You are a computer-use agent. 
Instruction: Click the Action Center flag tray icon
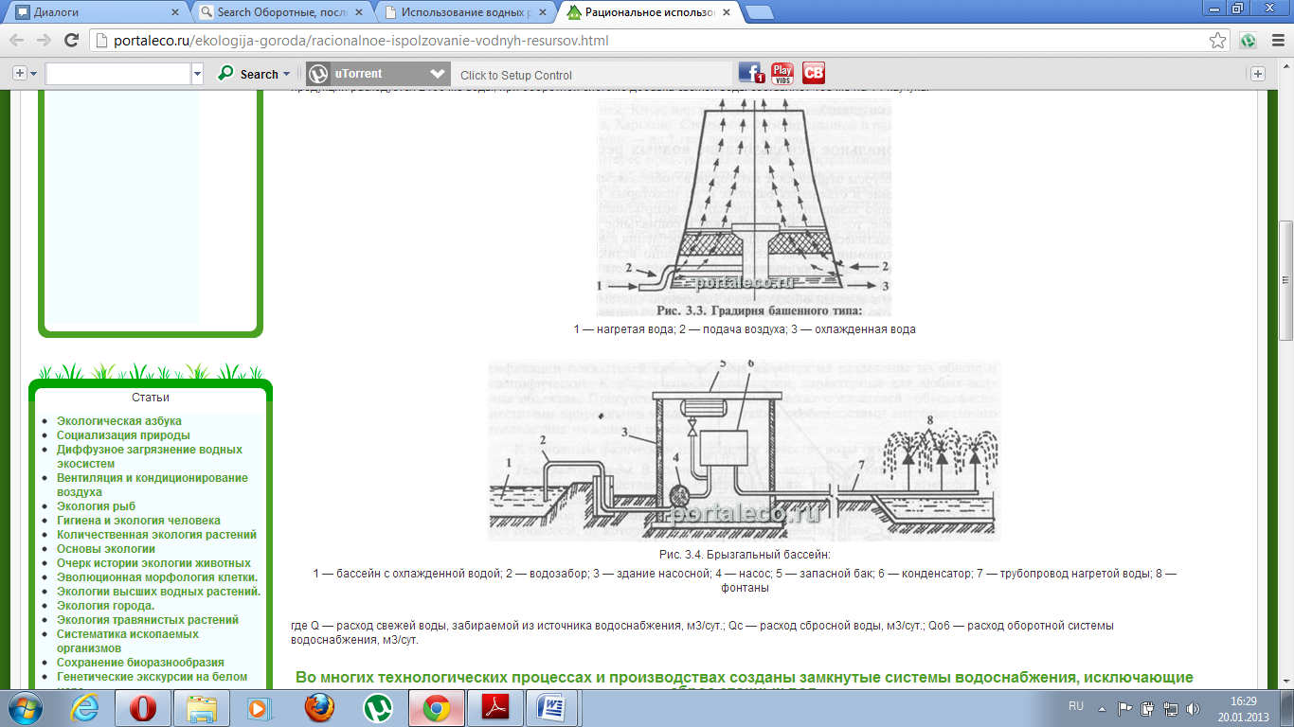1125,707
